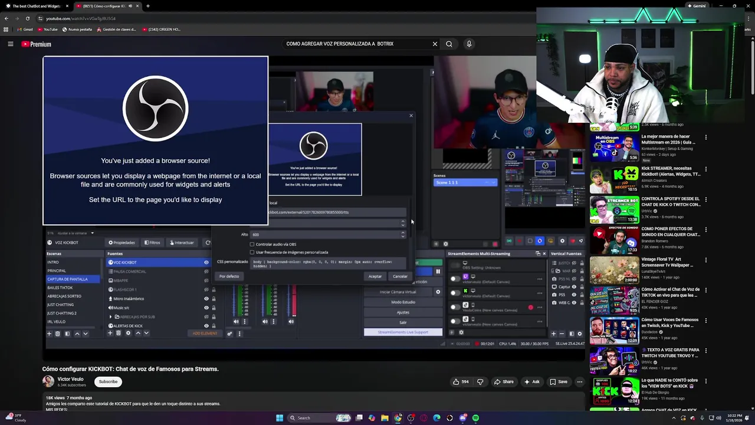Go to YouTube Premium home logo
The image size is (755, 425).
pyautogui.click(x=37, y=44)
